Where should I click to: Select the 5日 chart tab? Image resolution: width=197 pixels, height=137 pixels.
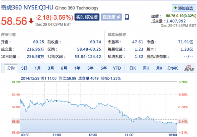coord(24,68)
